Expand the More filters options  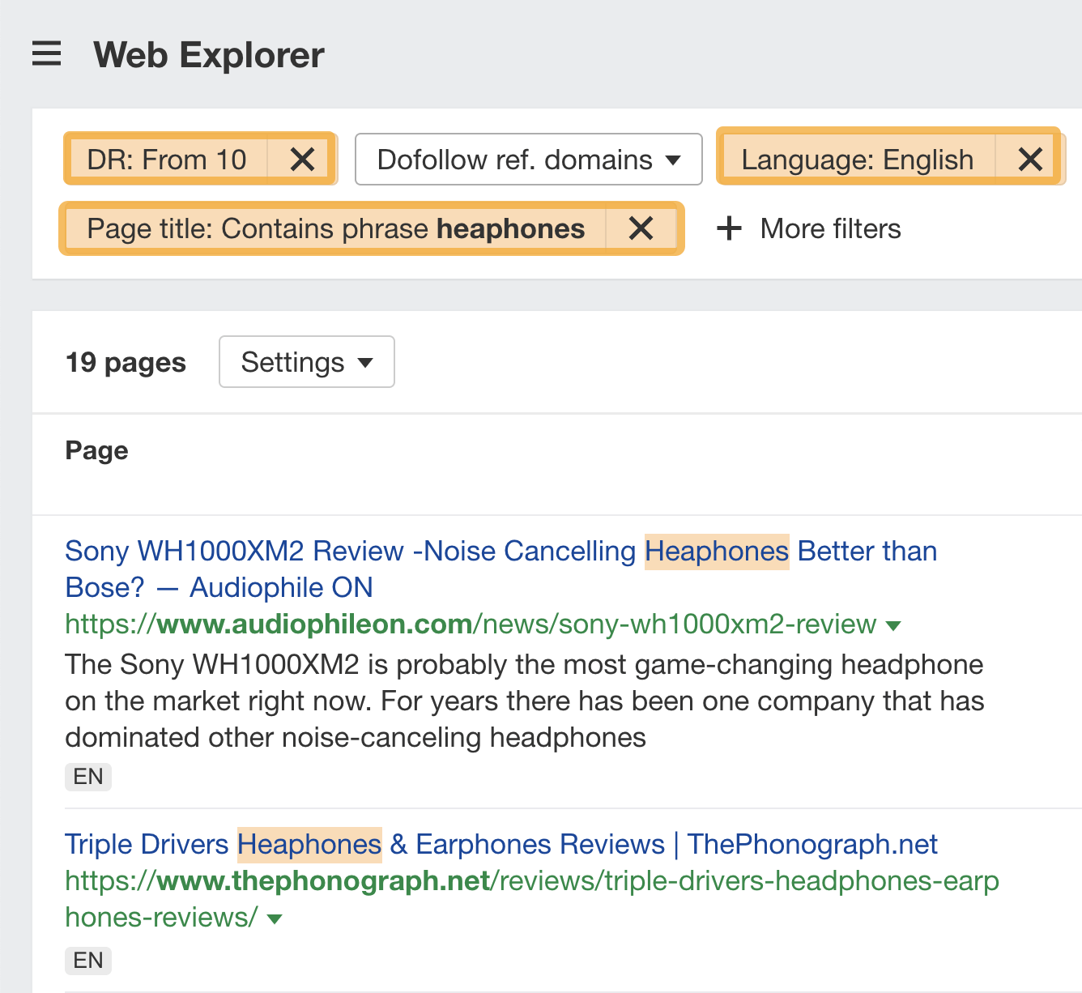(829, 228)
